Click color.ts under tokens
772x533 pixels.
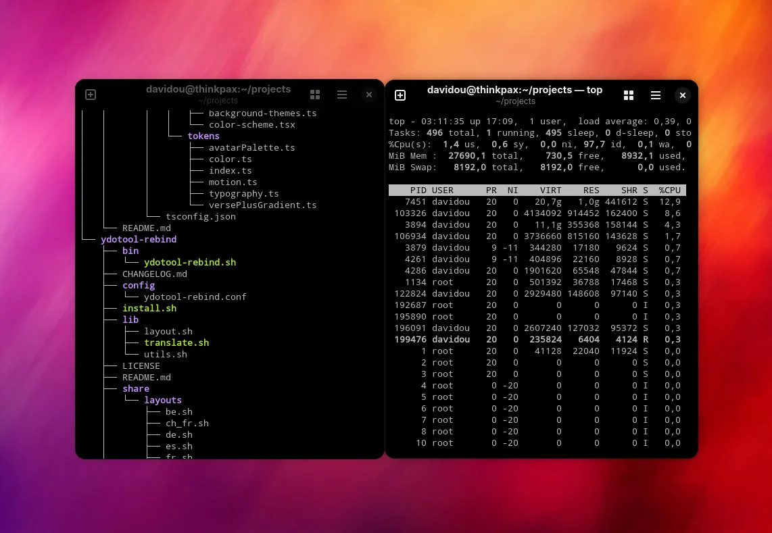click(230, 159)
